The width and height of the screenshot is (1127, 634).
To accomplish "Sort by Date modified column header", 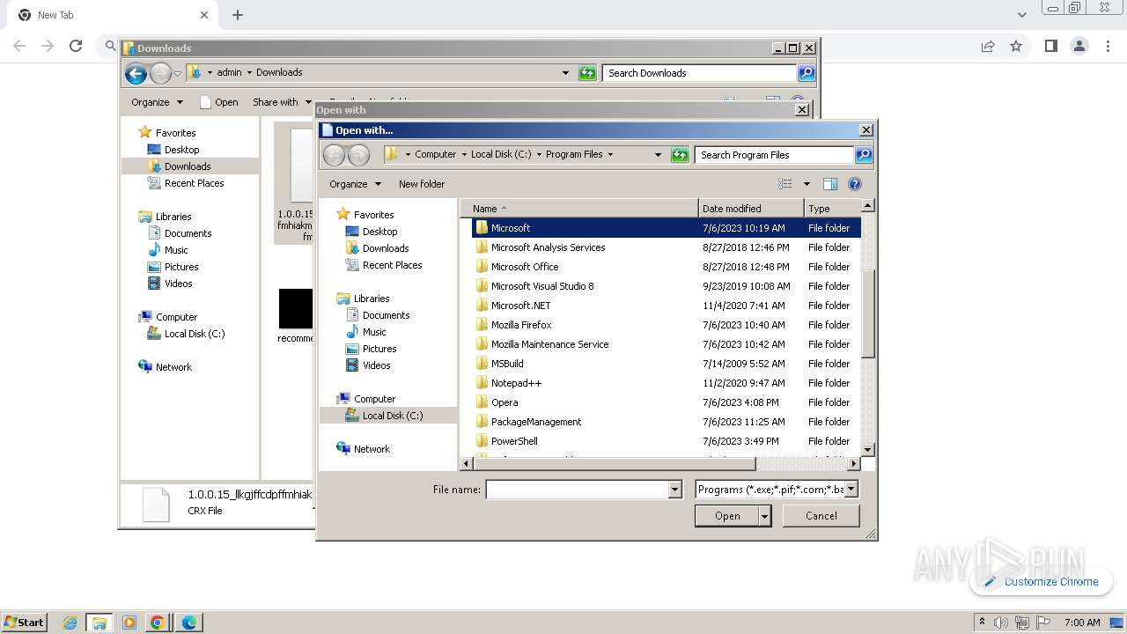I will point(751,209).
